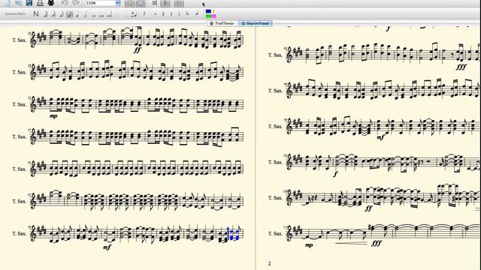The image size is (481, 270).
Task: Select the 32nd note duration
Action: tap(53, 13)
